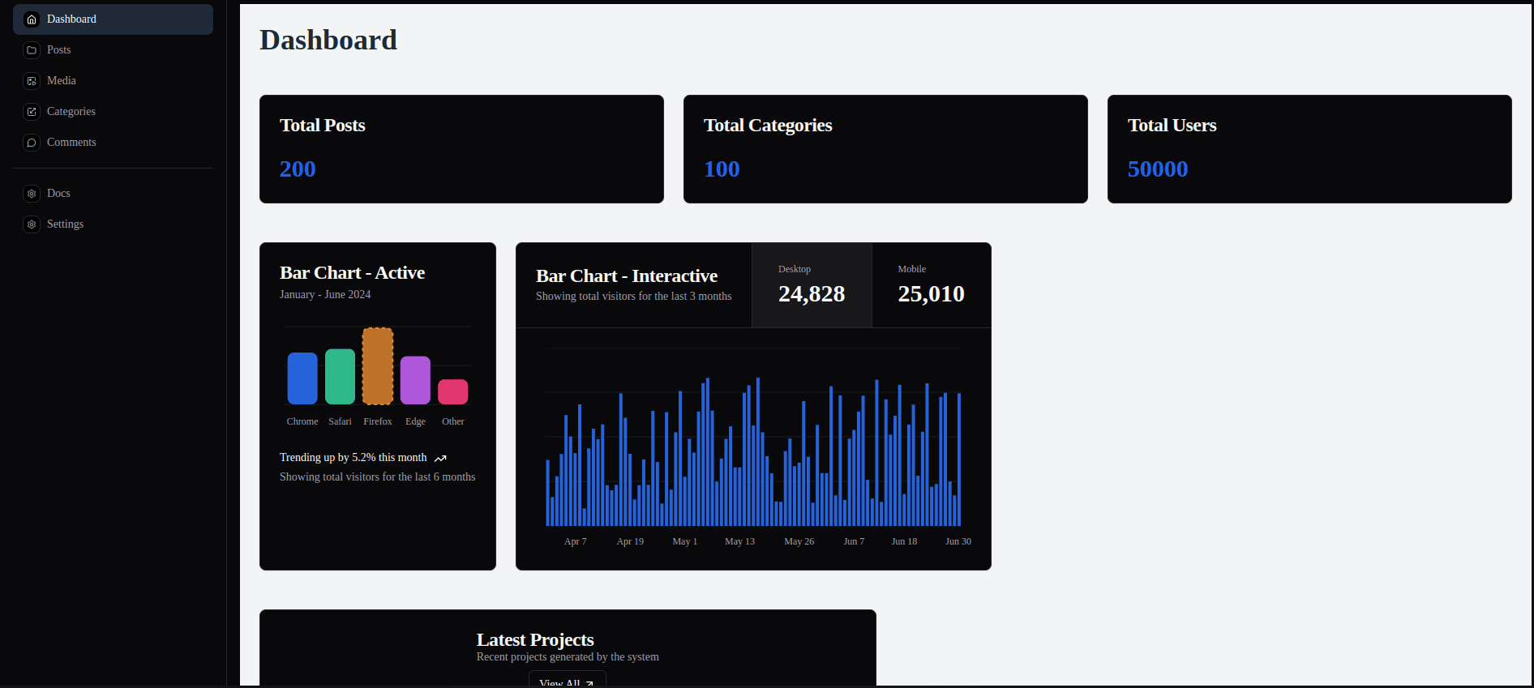Select the purple Edge bar
This screenshot has height=688, width=1534.
415,380
